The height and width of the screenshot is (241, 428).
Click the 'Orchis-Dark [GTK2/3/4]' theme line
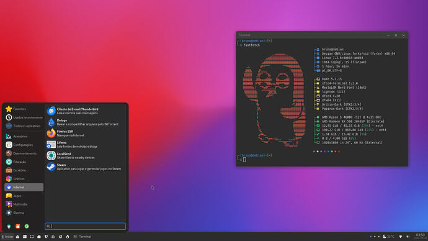[x=342, y=104]
